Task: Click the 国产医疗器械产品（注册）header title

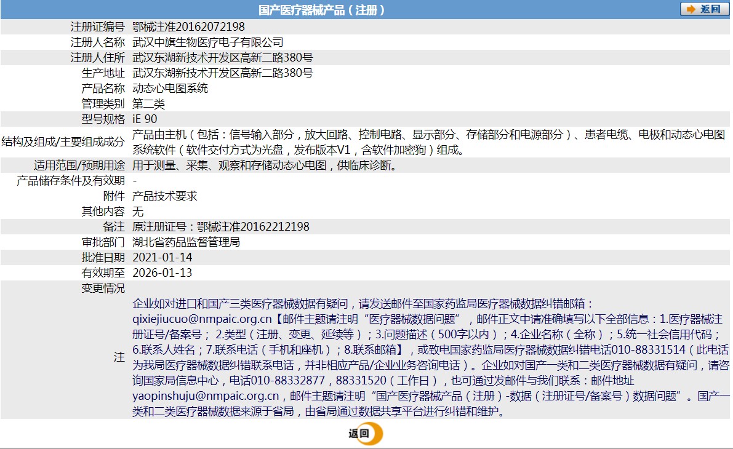Action: 322,10
